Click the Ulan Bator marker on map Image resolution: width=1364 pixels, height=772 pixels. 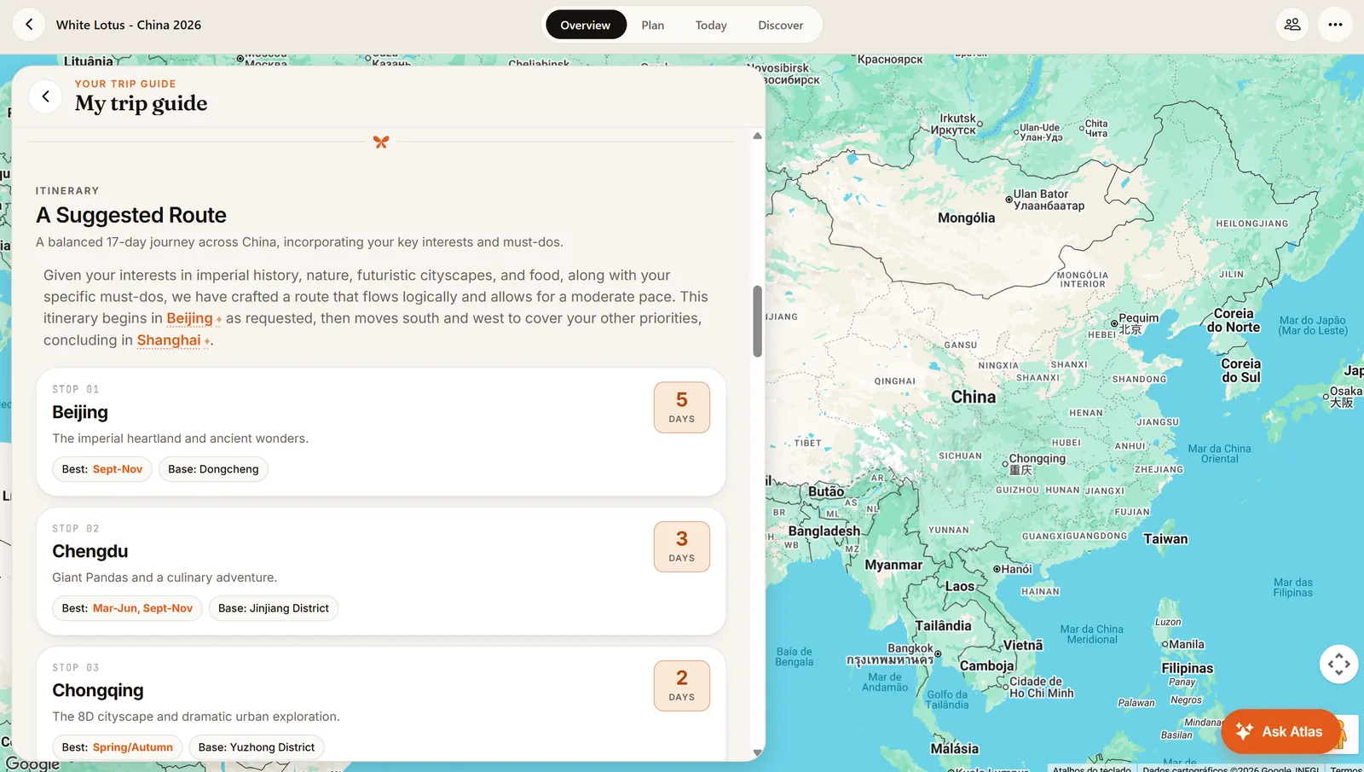[1009, 200]
